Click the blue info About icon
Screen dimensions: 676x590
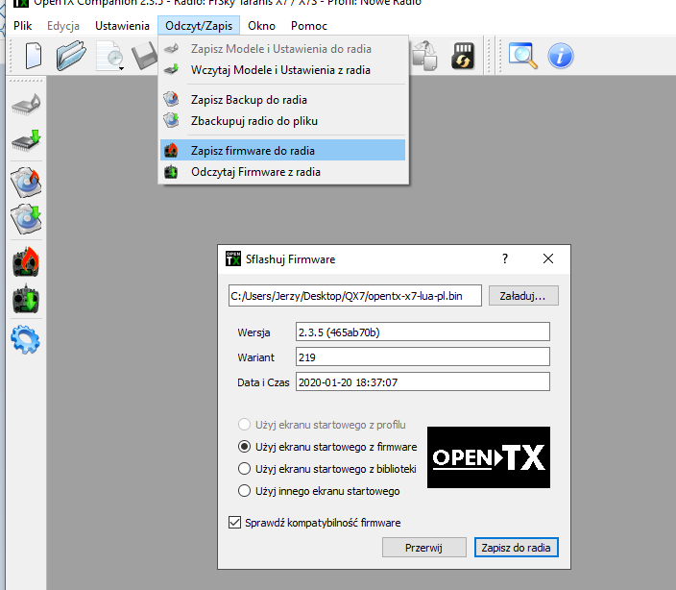point(561,56)
